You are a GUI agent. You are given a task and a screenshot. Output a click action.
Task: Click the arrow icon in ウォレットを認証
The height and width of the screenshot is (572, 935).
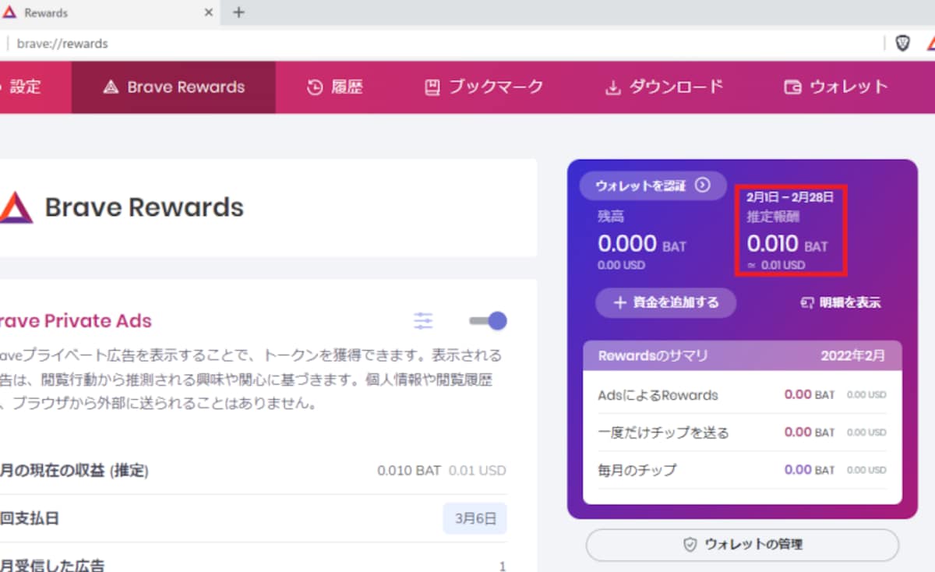coord(703,185)
